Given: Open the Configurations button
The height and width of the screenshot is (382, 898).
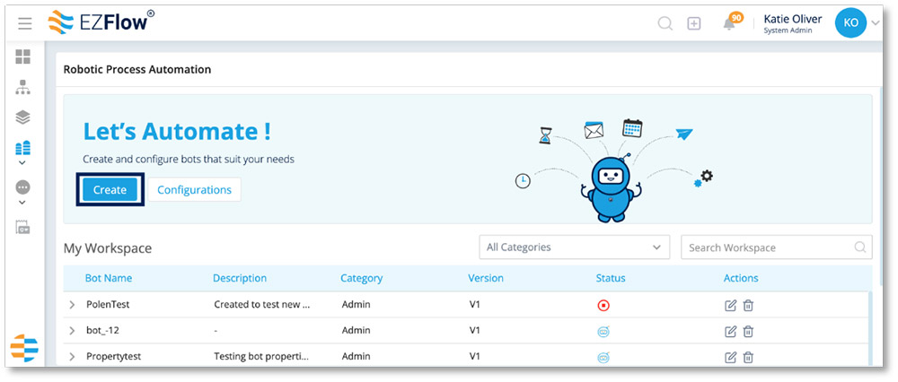Looking at the screenshot, I should click(194, 190).
